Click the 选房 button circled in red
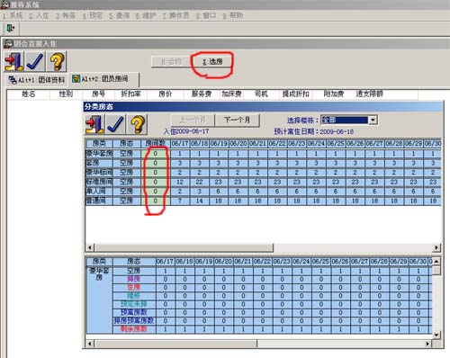450x358 pixels. click(212, 62)
